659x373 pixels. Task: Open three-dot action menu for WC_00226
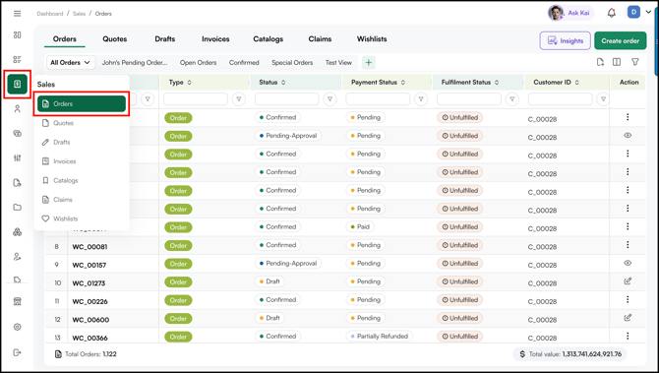point(628,299)
